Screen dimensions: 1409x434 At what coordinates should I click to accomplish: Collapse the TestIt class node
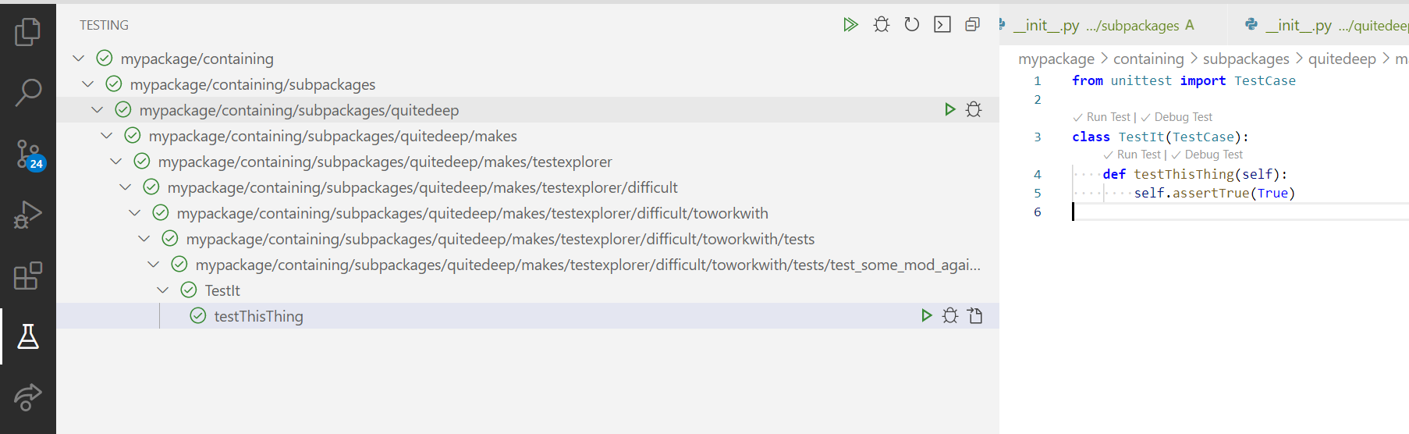pos(162,290)
